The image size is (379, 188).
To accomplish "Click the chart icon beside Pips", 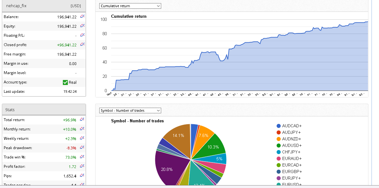I will (x=82, y=176).
